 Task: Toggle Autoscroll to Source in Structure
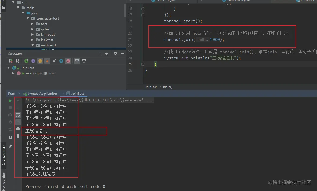[x=77, y=61]
